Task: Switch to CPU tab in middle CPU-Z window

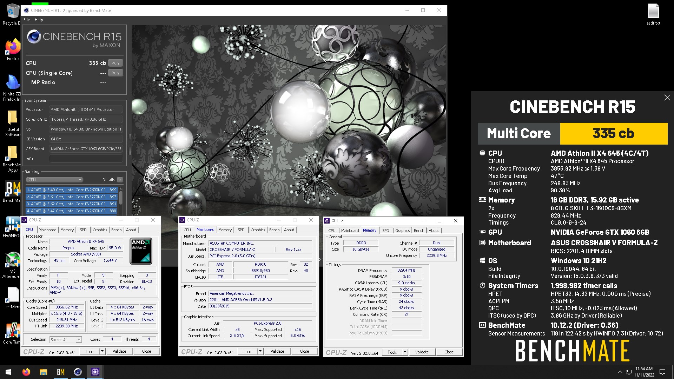Action: click(187, 230)
